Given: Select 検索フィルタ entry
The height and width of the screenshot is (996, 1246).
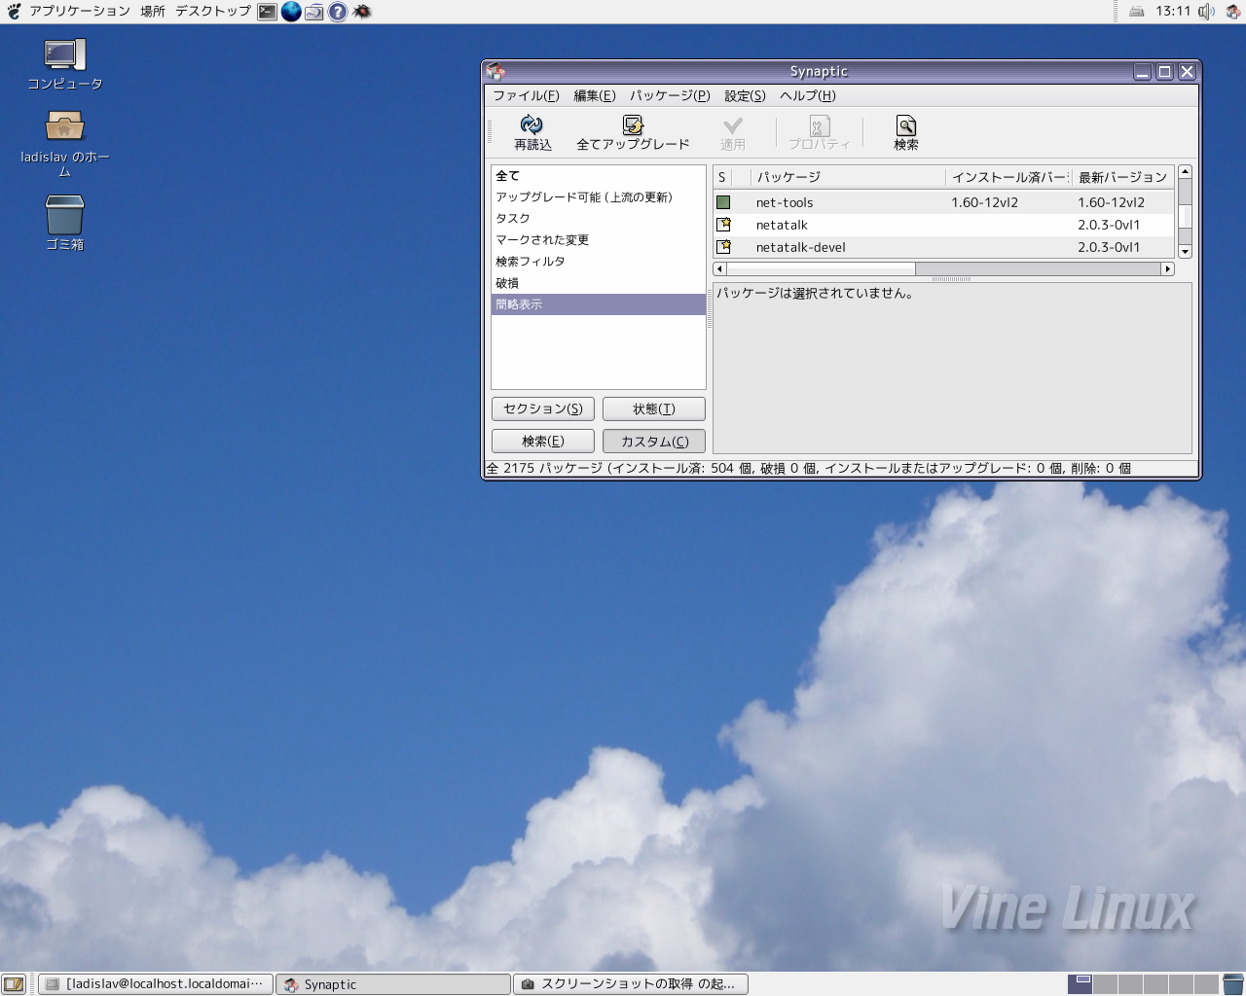Looking at the screenshot, I should (x=599, y=262).
